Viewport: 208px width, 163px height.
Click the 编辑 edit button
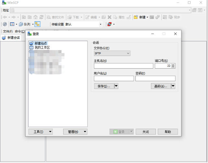tap(91, 17)
